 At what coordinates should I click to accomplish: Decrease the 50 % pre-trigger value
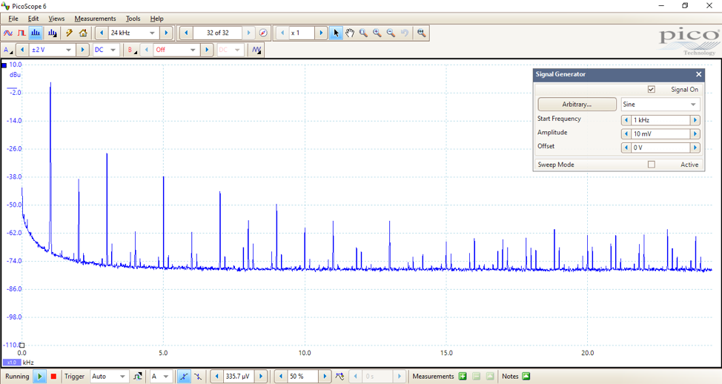coord(280,376)
